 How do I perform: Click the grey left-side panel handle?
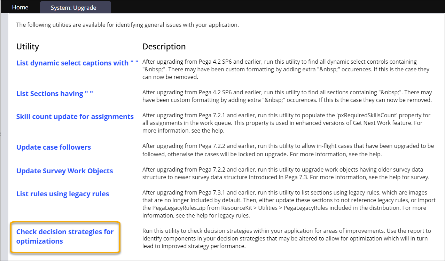[x=4, y=134]
